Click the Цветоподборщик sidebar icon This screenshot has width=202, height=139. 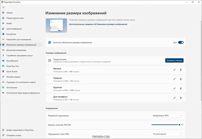click(x=3, y=29)
